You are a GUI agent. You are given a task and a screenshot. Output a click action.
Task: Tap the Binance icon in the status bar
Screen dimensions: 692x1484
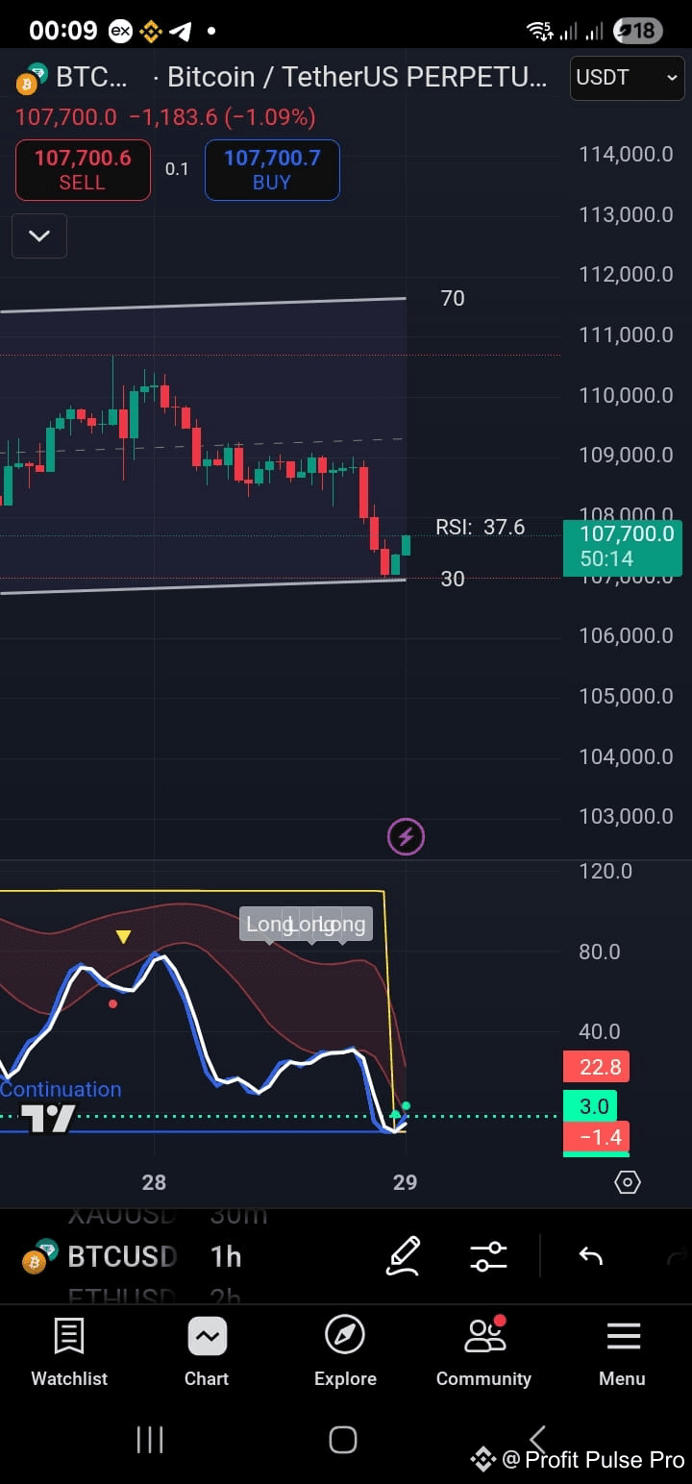coord(150,31)
